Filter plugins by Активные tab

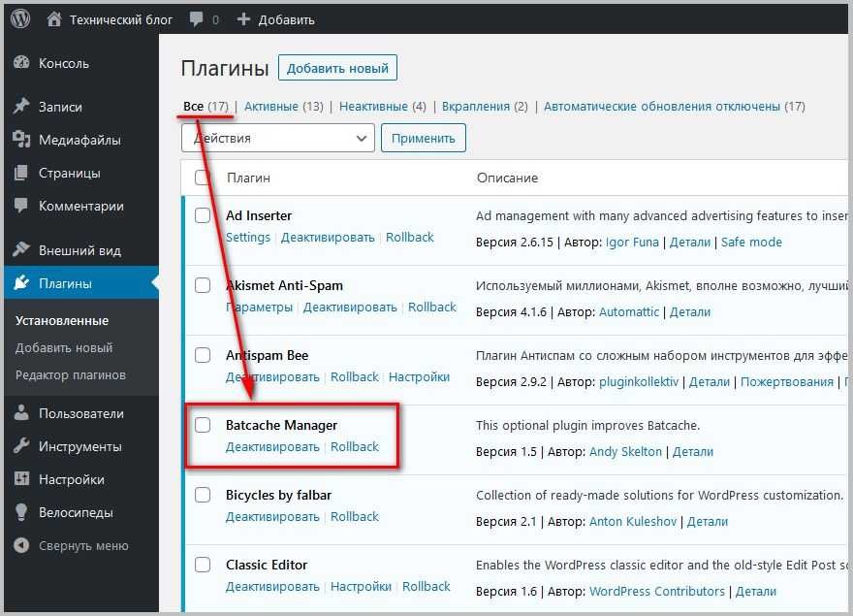pos(271,107)
